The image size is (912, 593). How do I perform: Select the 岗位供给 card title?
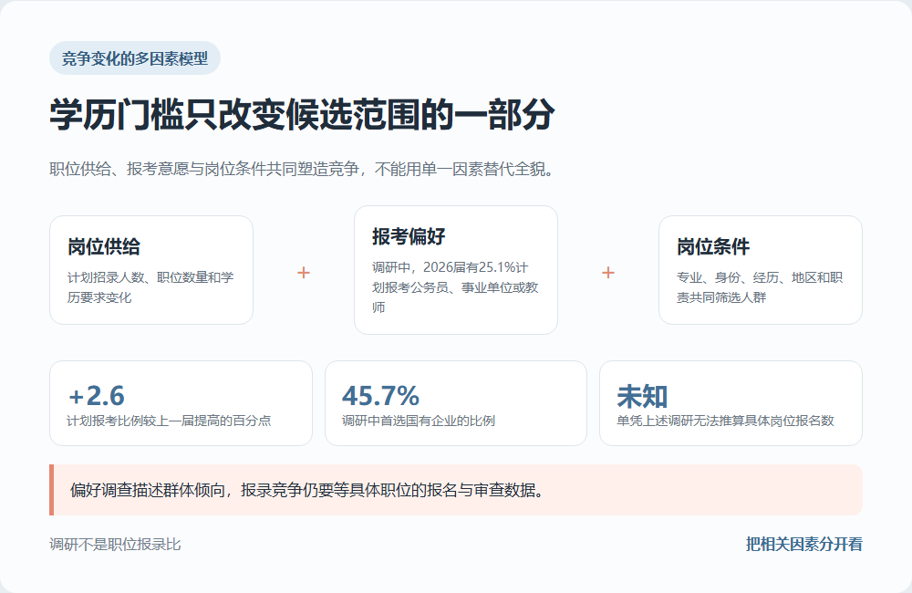pyautogui.click(x=104, y=246)
